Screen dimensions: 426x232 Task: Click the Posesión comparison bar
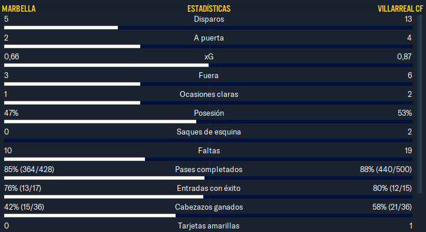click(208, 122)
